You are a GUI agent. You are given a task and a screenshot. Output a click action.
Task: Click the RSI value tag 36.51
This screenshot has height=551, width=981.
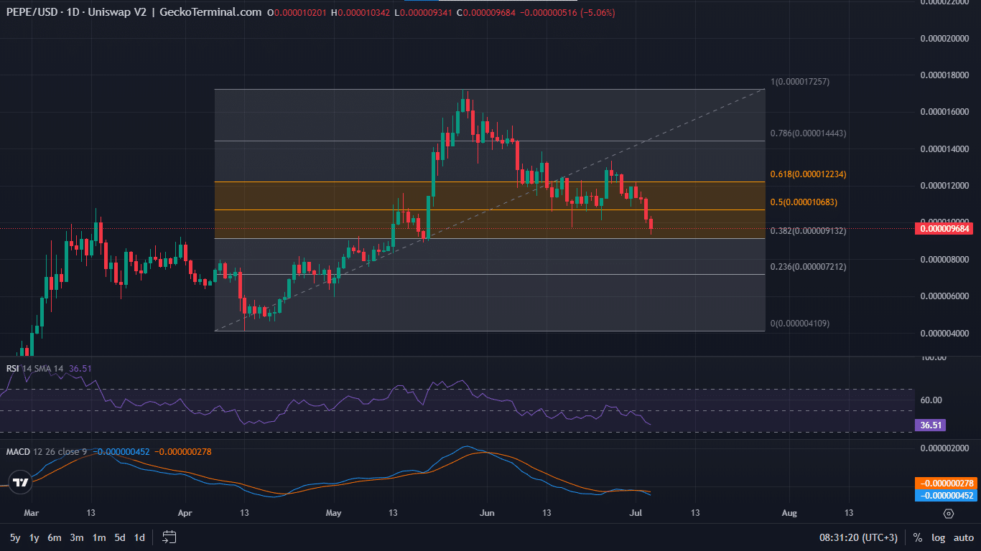pos(931,425)
